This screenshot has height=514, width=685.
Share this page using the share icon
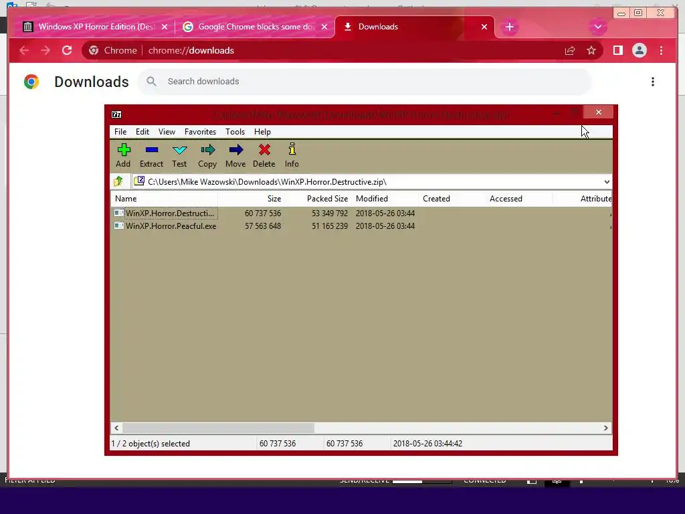pyautogui.click(x=570, y=51)
